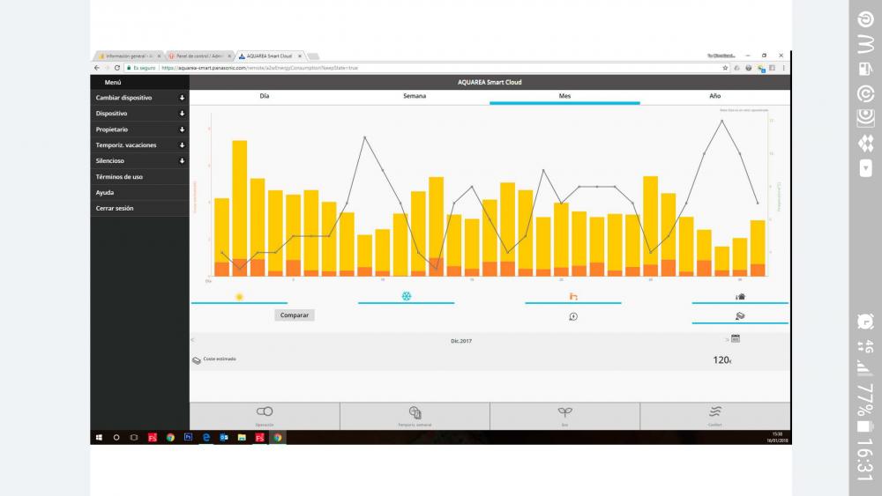Switch to Panel de control browser tab
This screenshot has height=496, width=882.
coord(199,56)
